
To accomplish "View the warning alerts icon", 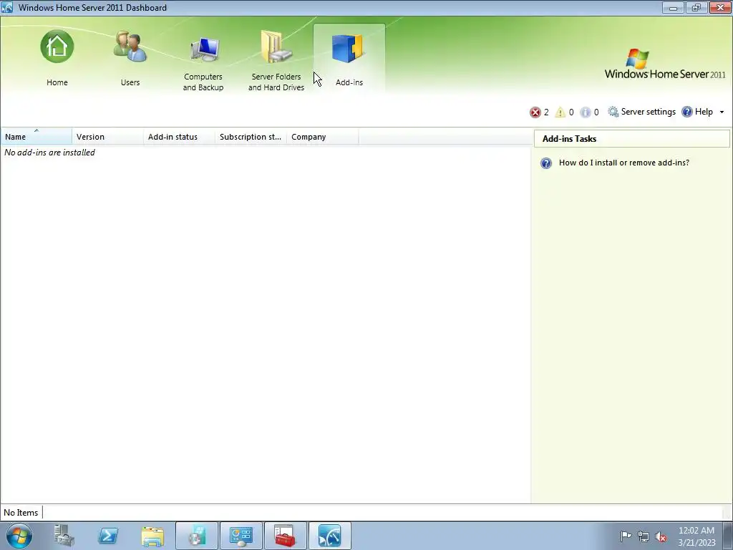I will pyautogui.click(x=560, y=112).
